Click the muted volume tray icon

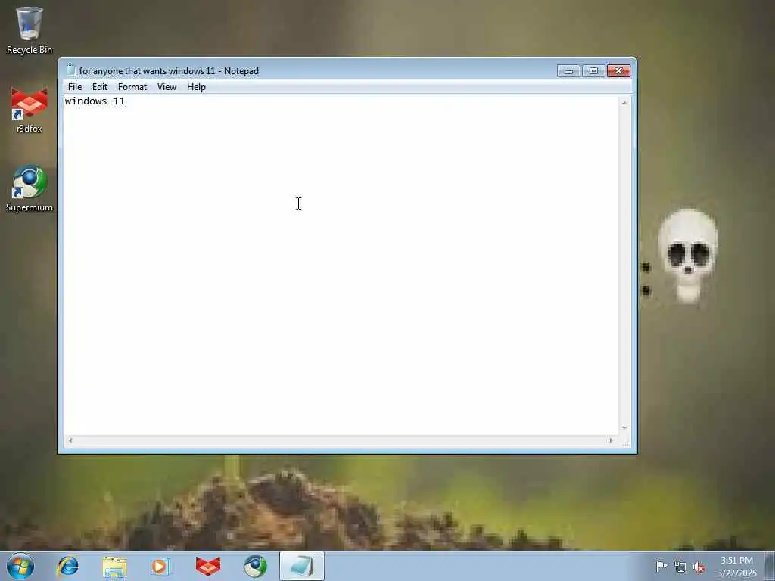click(x=699, y=567)
